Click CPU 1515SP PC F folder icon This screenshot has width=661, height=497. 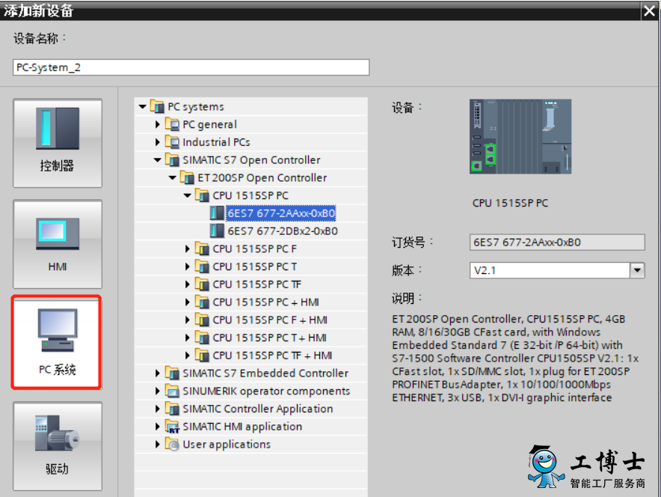click(202, 248)
